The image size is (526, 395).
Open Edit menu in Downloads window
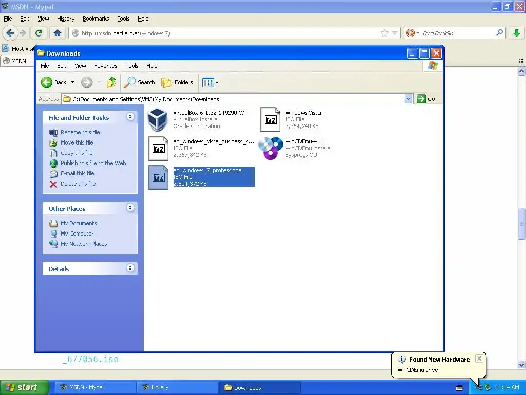click(x=62, y=66)
